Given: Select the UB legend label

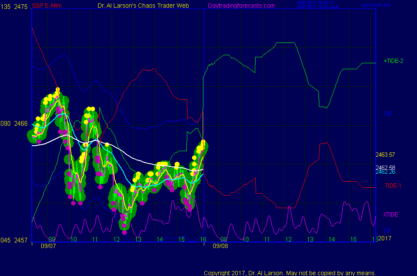Looking at the screenshot, I should pyautogui.click(x=387, y=113).
